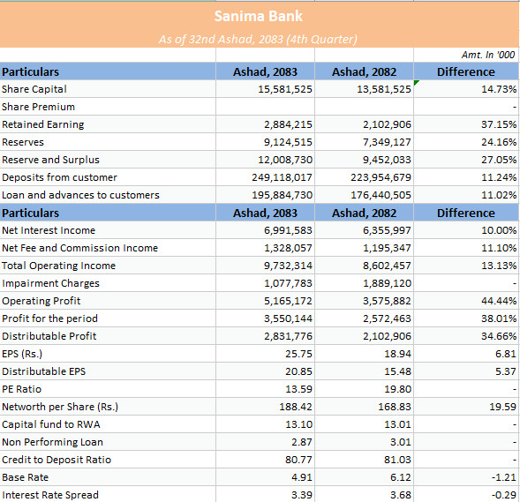Click the Share Premium row label
This screenshot has width=520, height=502.
[x=39, y=107]
